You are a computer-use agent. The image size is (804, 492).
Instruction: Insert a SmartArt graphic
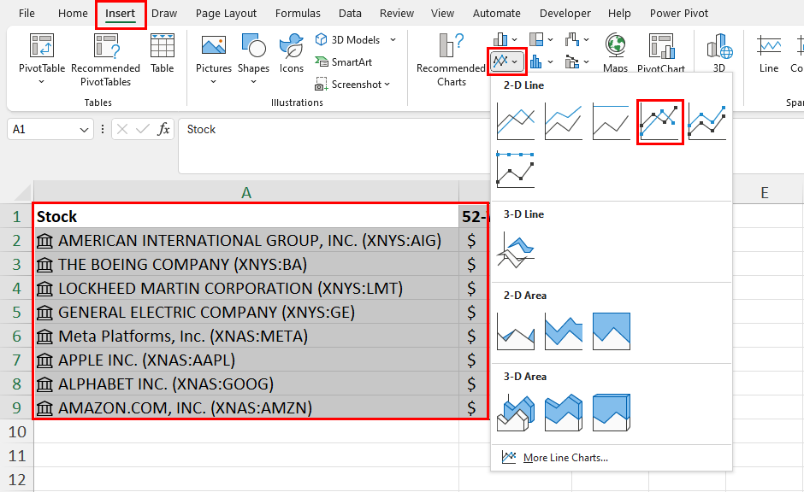pos(344,62)
